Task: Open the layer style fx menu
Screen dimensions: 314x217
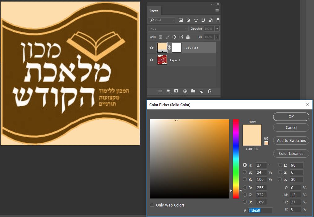Action: click(x=168, y=91)
